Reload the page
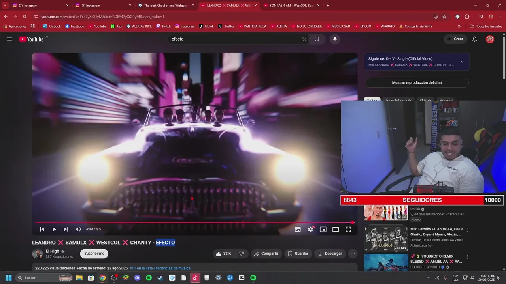Image resolution: width=506 pixels, height=284 pixels. (x=25, y=17)
